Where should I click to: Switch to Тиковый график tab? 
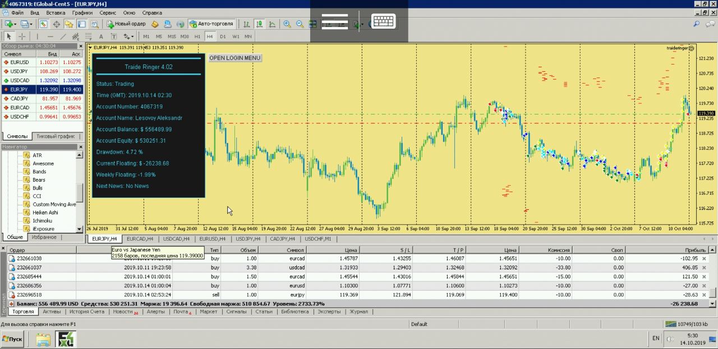55,136
